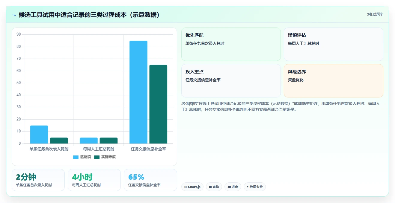
Task: Select the 进度 tag chip
Action: [233, 187]
